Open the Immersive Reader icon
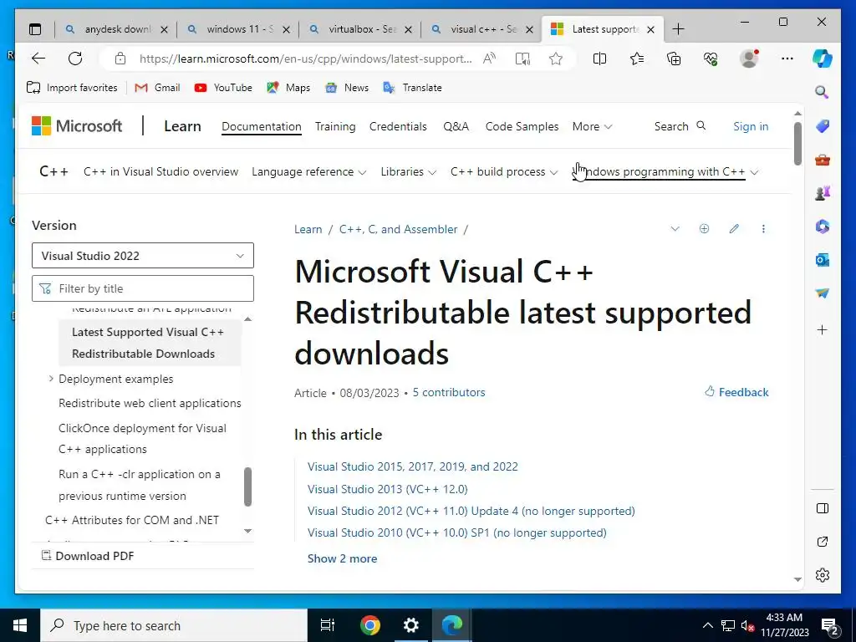Screen dimensions: 856x642 coord(522,59)
